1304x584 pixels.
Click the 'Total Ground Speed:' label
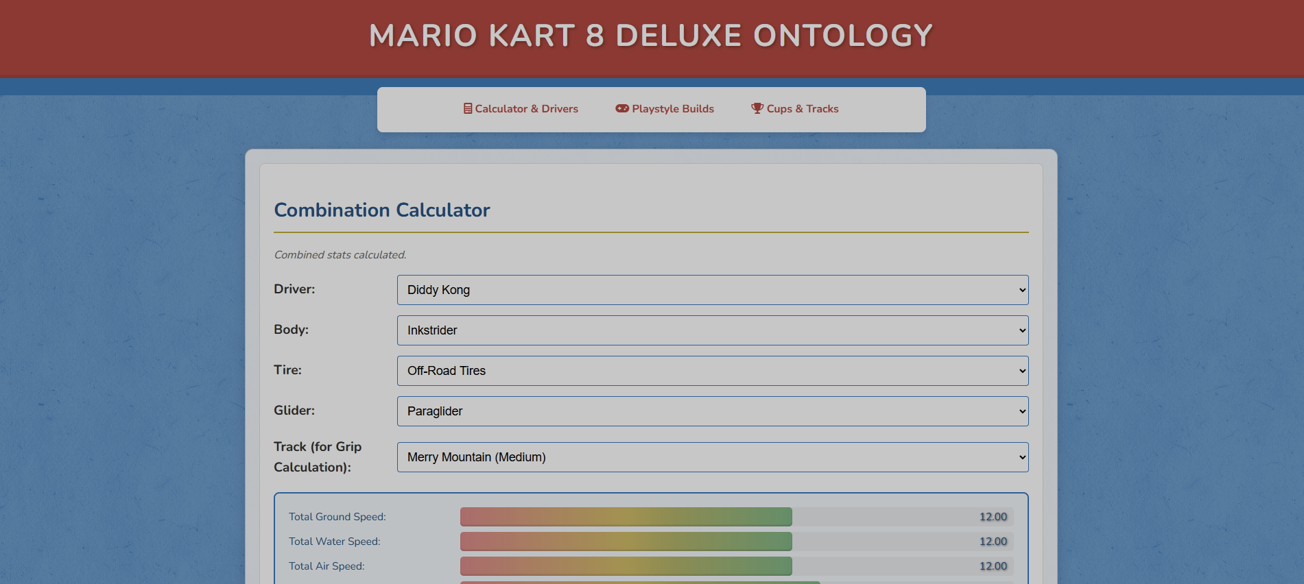337,517
